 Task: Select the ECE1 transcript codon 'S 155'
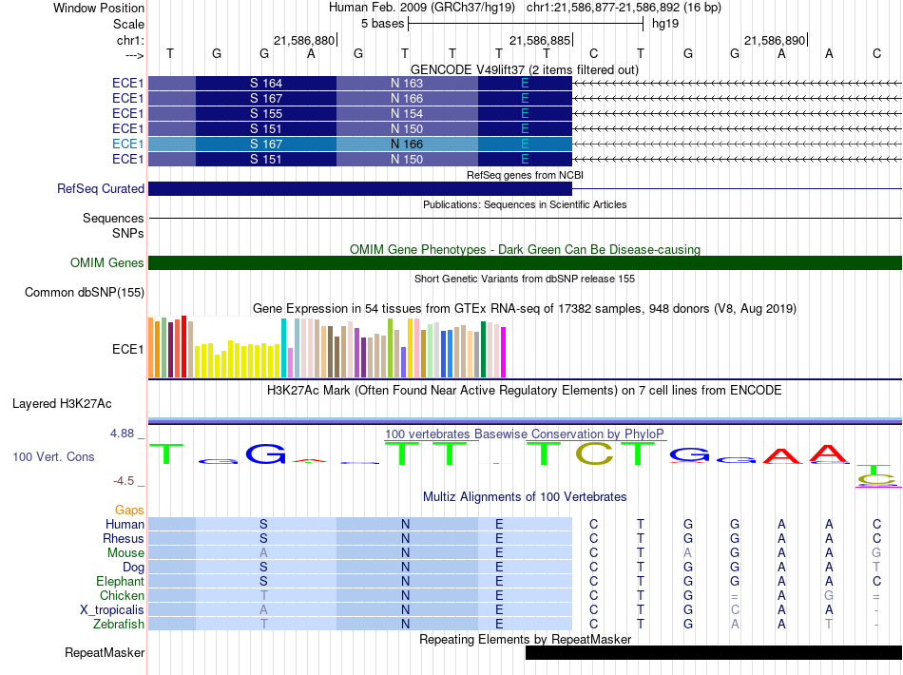[x=266, y=113]
